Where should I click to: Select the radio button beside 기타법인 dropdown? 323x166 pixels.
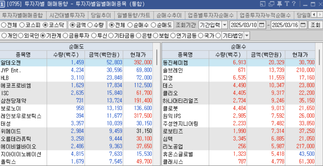[218, 36]
